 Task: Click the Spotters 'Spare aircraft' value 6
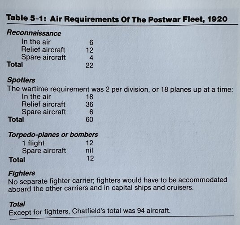click(91, 112)
